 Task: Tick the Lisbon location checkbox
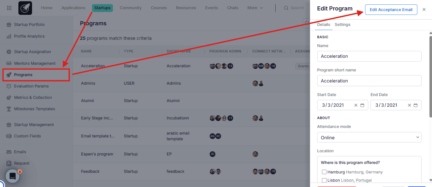click(x=324, y=180)
